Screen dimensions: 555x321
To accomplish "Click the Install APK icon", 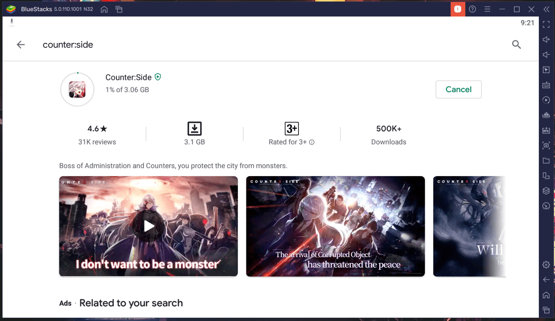I will coord(546,130).
